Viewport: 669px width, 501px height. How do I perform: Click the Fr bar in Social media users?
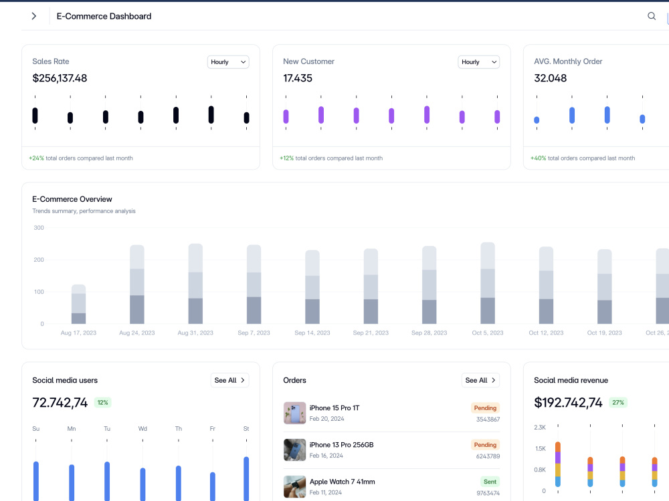[213, 486]
